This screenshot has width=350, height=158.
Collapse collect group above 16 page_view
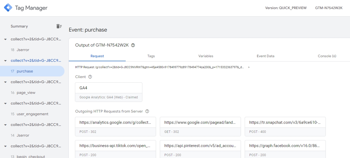click(5, 82)
